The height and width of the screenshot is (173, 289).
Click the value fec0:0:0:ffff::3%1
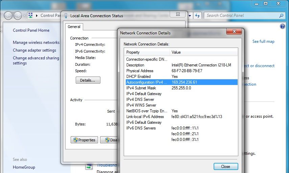(185, 140)
